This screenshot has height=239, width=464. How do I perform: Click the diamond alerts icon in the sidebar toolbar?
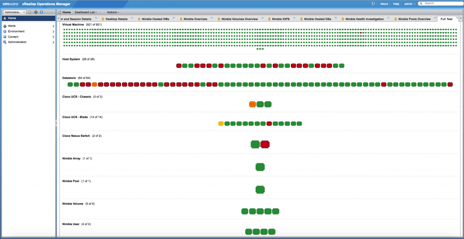(36, 12)
